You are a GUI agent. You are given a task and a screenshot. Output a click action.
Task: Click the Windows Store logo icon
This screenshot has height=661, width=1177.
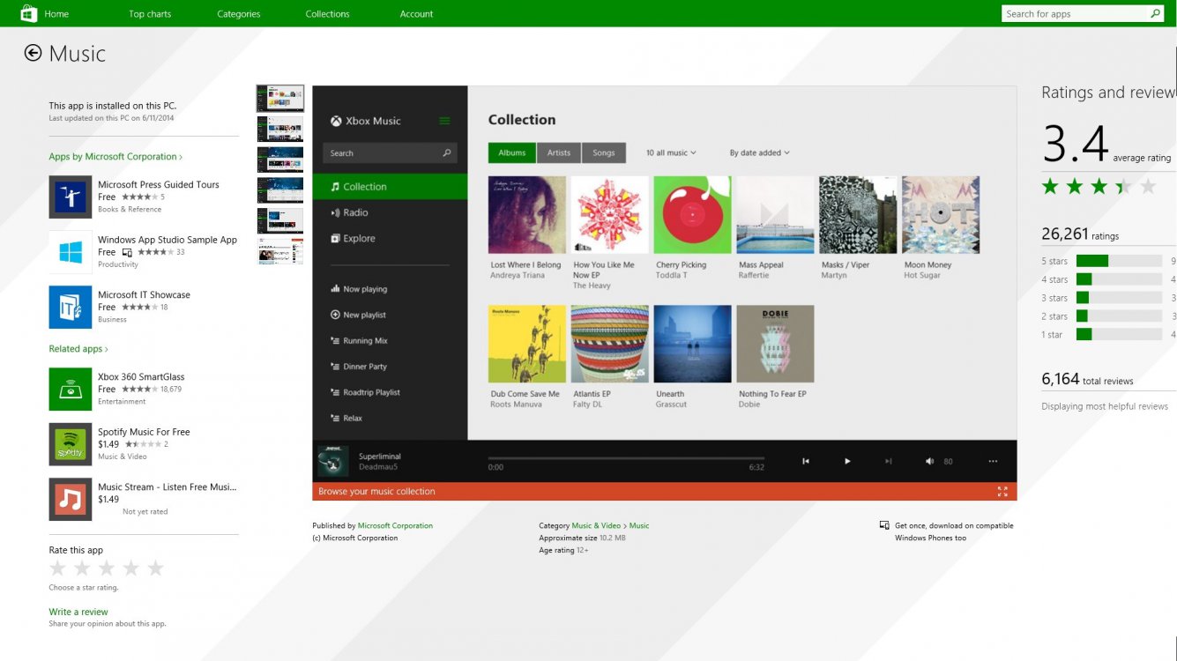pyautogui.click(x=29, y=13)
